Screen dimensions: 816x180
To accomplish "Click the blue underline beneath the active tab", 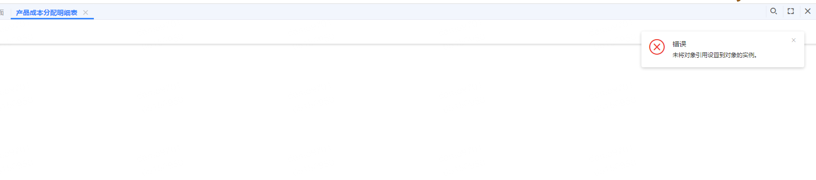I will coord(52,19).
